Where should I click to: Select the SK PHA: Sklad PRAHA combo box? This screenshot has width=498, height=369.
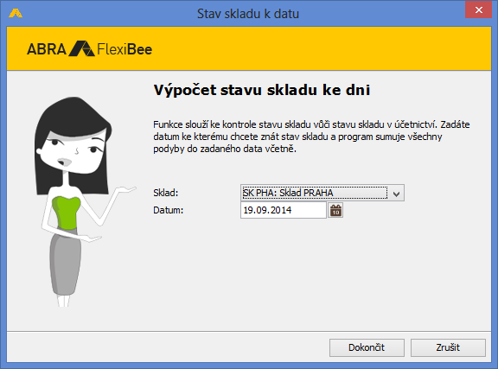pos(322,193)
